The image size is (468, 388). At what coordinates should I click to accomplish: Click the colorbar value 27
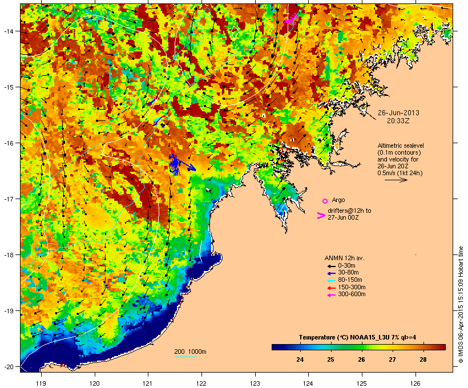click(x=392, y=359)
